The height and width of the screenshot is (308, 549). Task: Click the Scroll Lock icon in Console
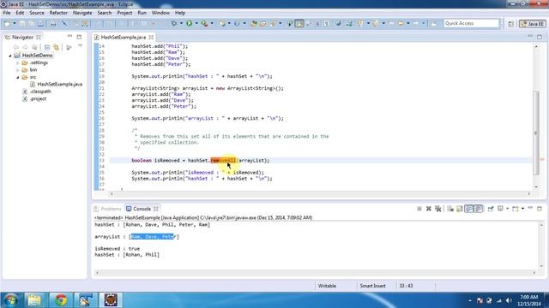pyautogui.click(x=460, y=209)
